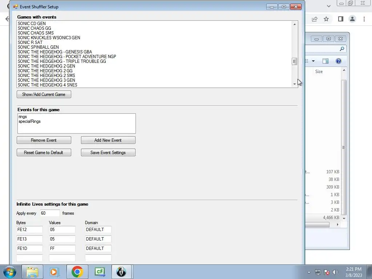Click Chrome tab search chevron
This screenshot has width=372, height=279.
tap(329, 6)
